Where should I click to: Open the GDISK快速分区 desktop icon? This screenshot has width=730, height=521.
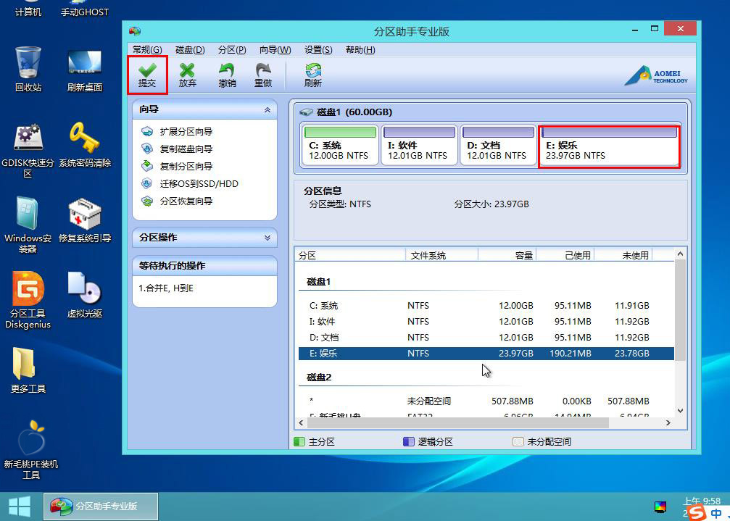pyautogui.click(x=28, y=151)
